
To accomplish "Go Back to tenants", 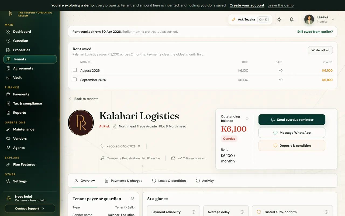I will coord(84,99).
